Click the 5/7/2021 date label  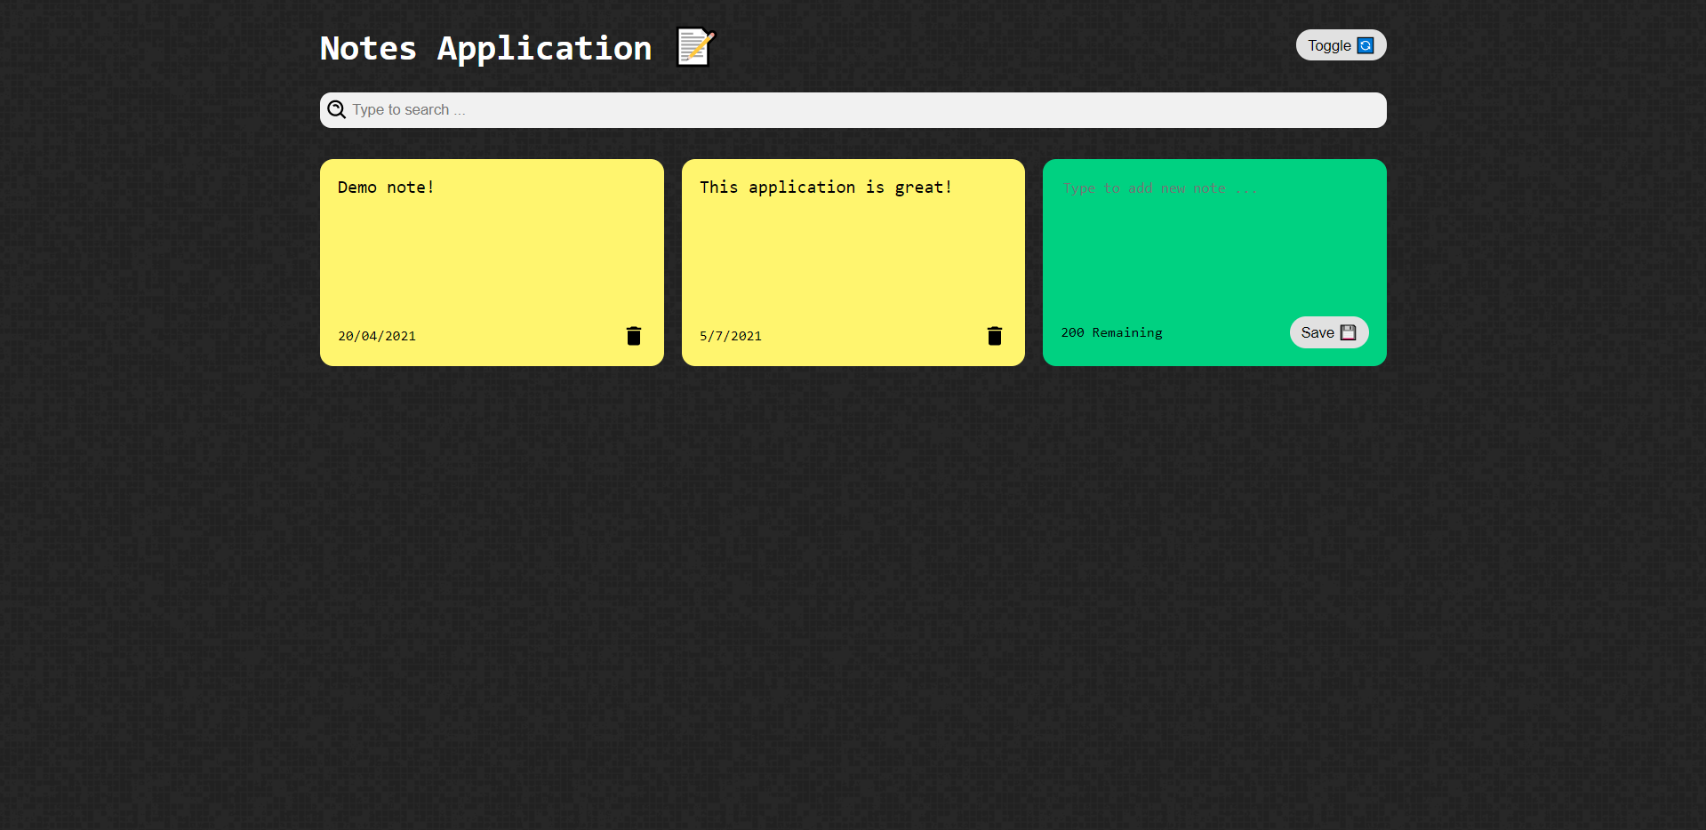coord(731,336)
